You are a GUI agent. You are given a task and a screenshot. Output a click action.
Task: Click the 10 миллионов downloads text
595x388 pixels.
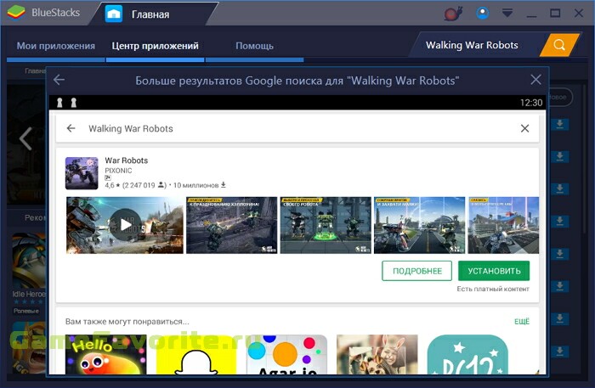(195, 185)
